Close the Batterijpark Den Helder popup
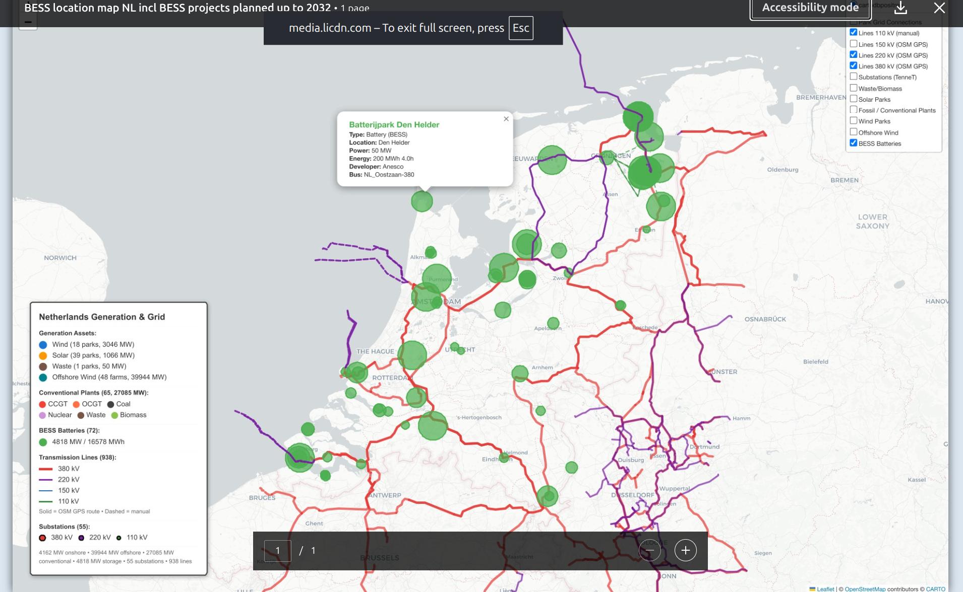Viewport: 963px width, 592px height. [506, 119]
